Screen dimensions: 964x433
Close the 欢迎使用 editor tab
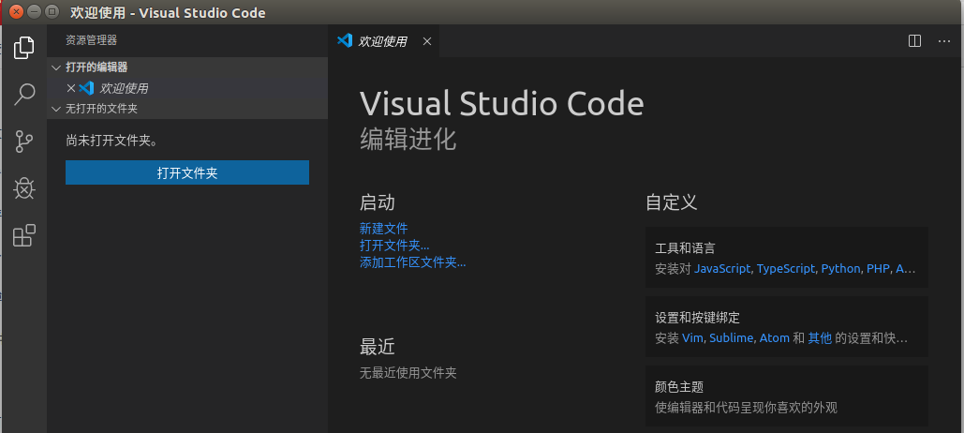(x=427, y=41)
